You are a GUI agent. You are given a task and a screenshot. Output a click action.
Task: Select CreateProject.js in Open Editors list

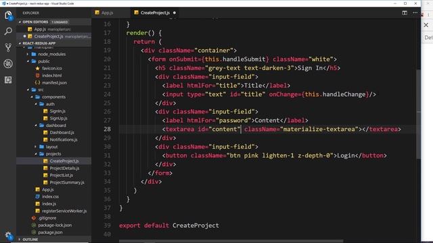(x=54, y=36)
